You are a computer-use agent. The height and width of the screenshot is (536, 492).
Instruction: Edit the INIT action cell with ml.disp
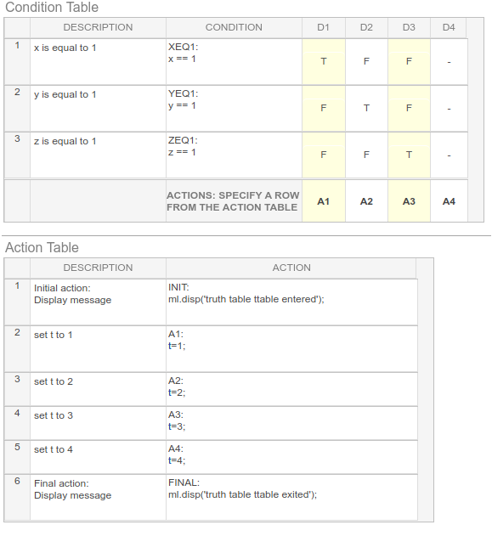291,302
